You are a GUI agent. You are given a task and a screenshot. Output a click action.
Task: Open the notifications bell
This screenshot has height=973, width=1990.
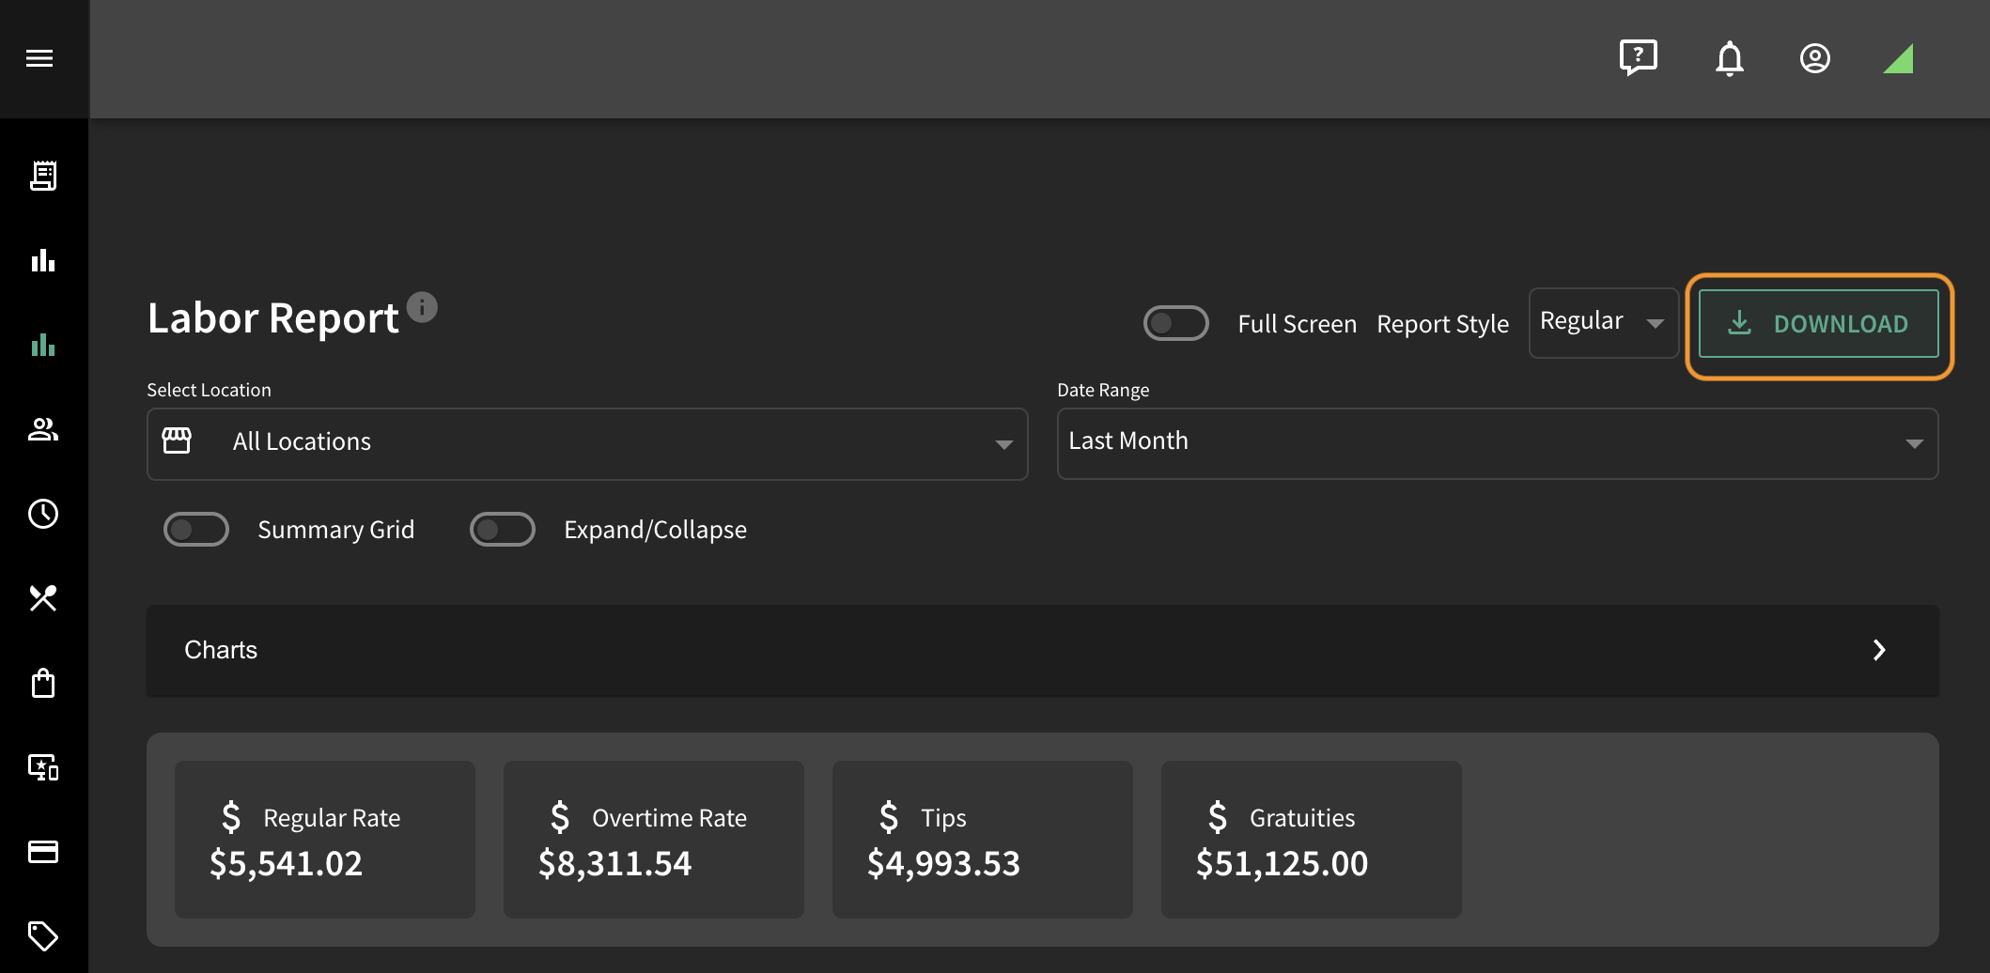point(1730,58)
